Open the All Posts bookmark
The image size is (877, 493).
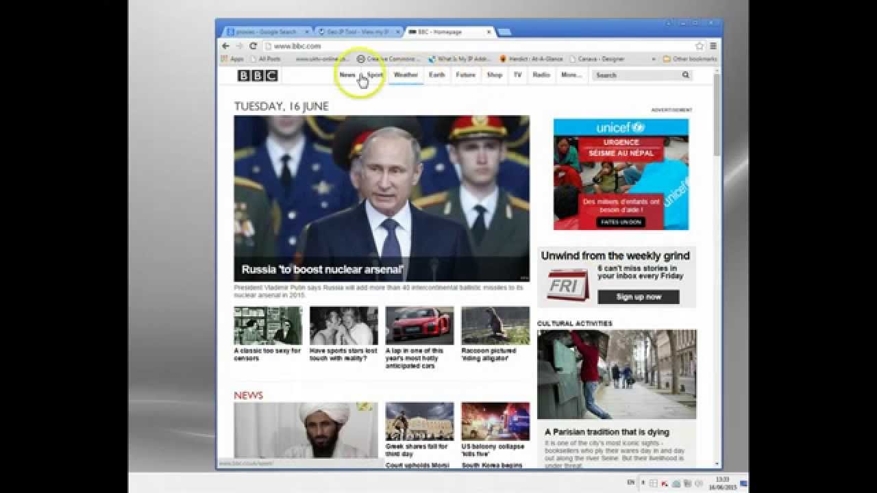pos(266,59)
